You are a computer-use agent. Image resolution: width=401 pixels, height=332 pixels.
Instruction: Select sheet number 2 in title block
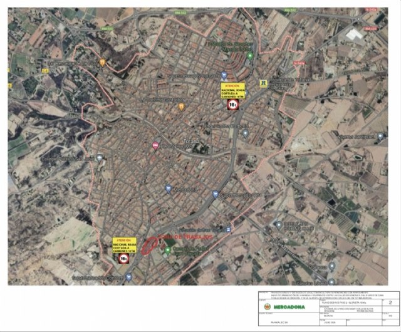click(x=390, y=302)
